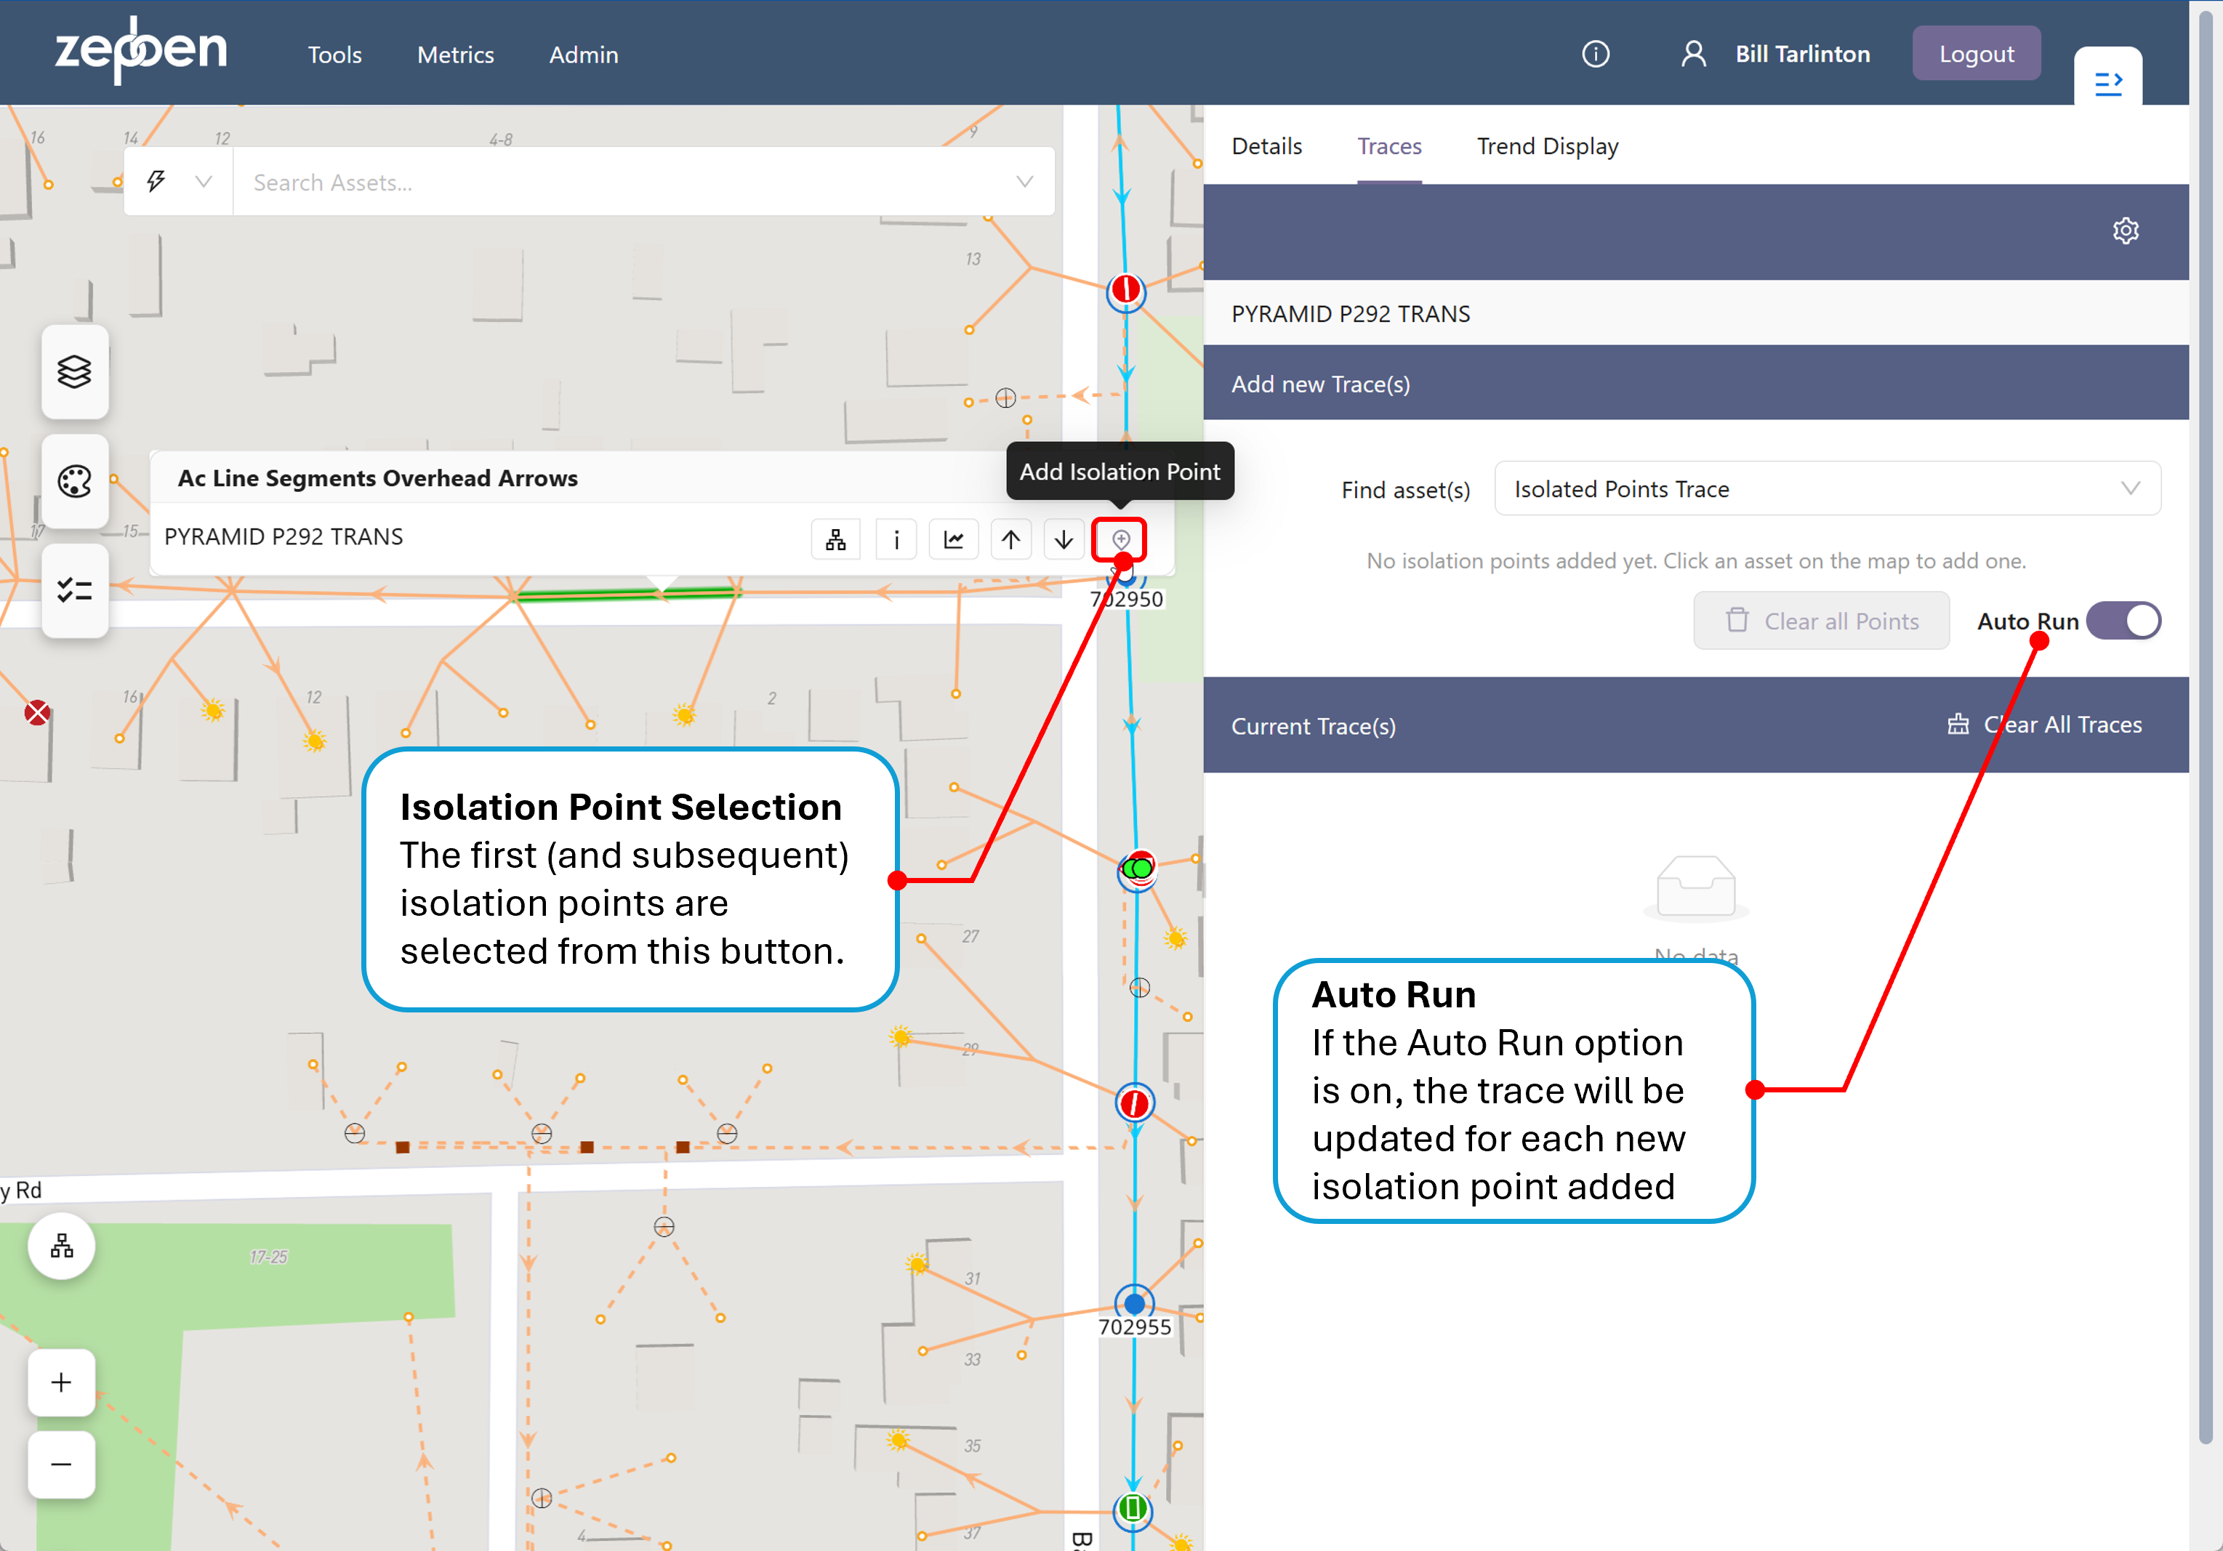Click the blue node labeled 702955

1134,1303
